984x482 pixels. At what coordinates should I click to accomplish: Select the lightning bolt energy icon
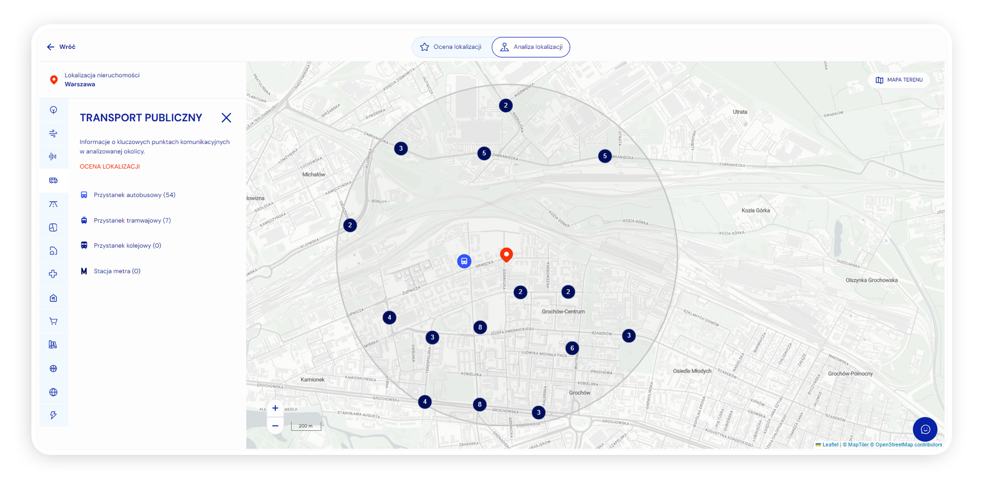(x=53, y=415)
